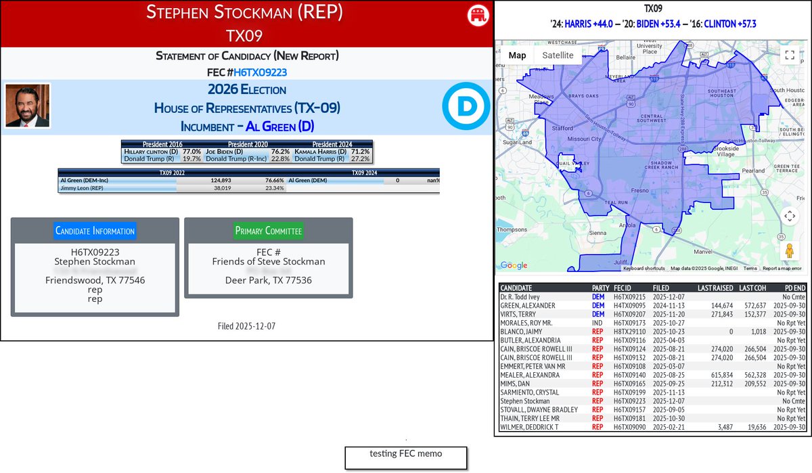This screenshot has width=812, height=473.
Task: Click the Stephen Stockman (REP) header title
Action: [x=245, y=13]
